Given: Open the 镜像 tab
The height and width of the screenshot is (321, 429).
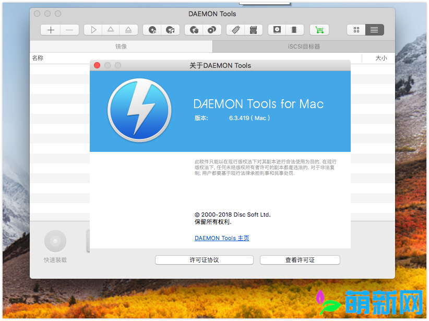Looking at the screenshot, I should tap(121, 46).
